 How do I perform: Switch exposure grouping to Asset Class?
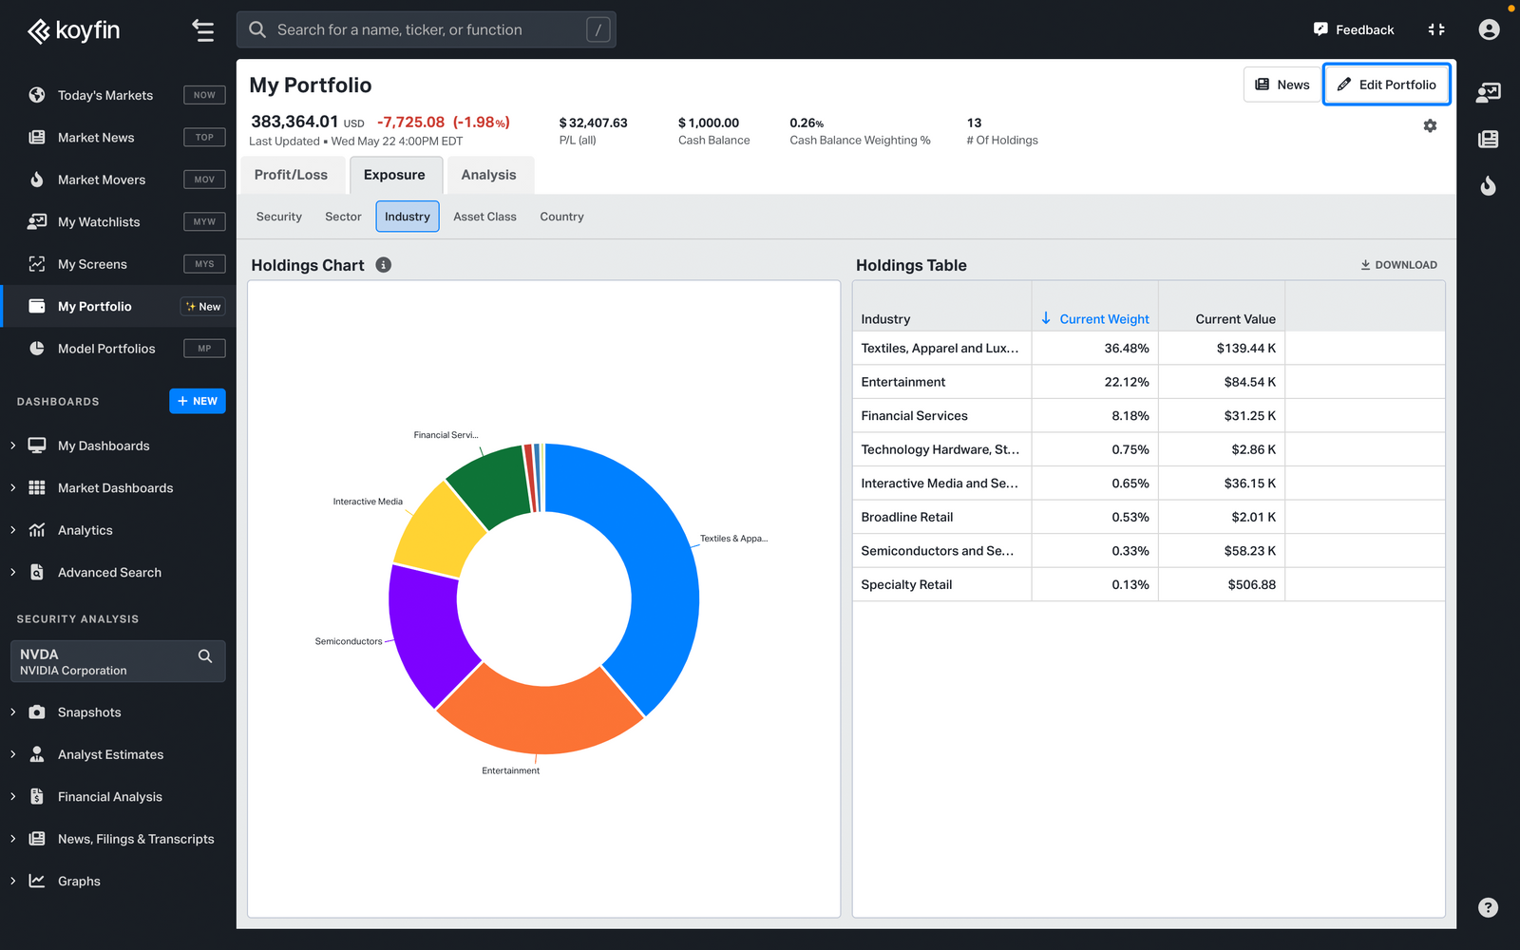click(484, 217)
